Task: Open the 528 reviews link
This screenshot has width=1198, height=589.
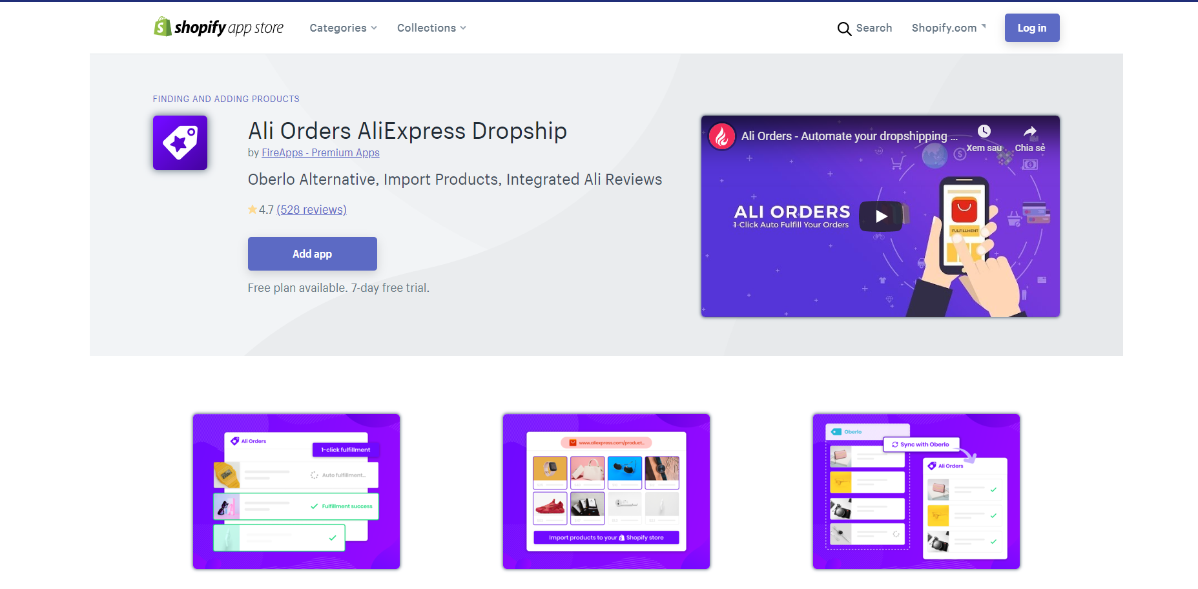Action: pyautogui.click(x=312, y=209)
